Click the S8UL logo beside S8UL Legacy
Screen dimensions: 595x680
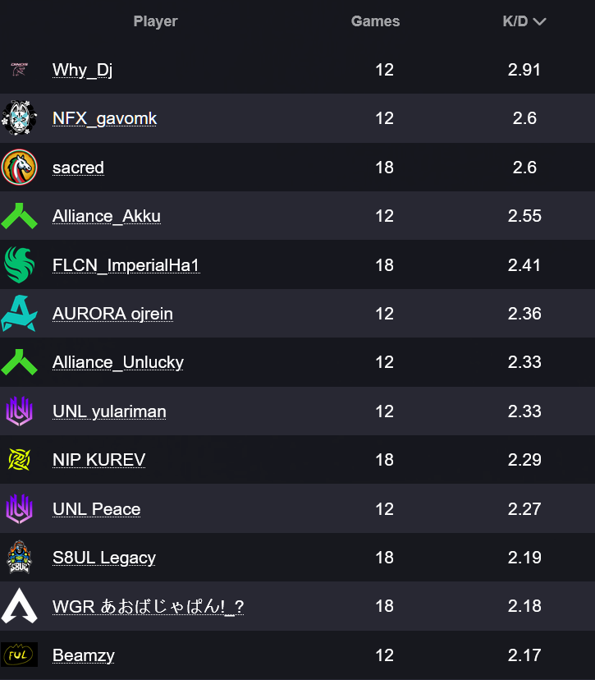coord(19,558)
